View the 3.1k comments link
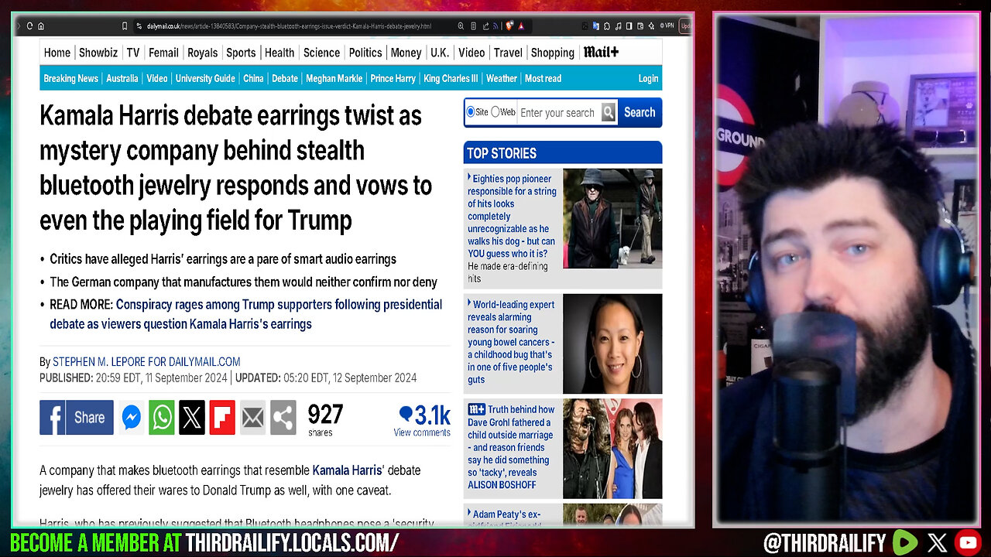Screen dimensions: 991x557 coord(422,421)
